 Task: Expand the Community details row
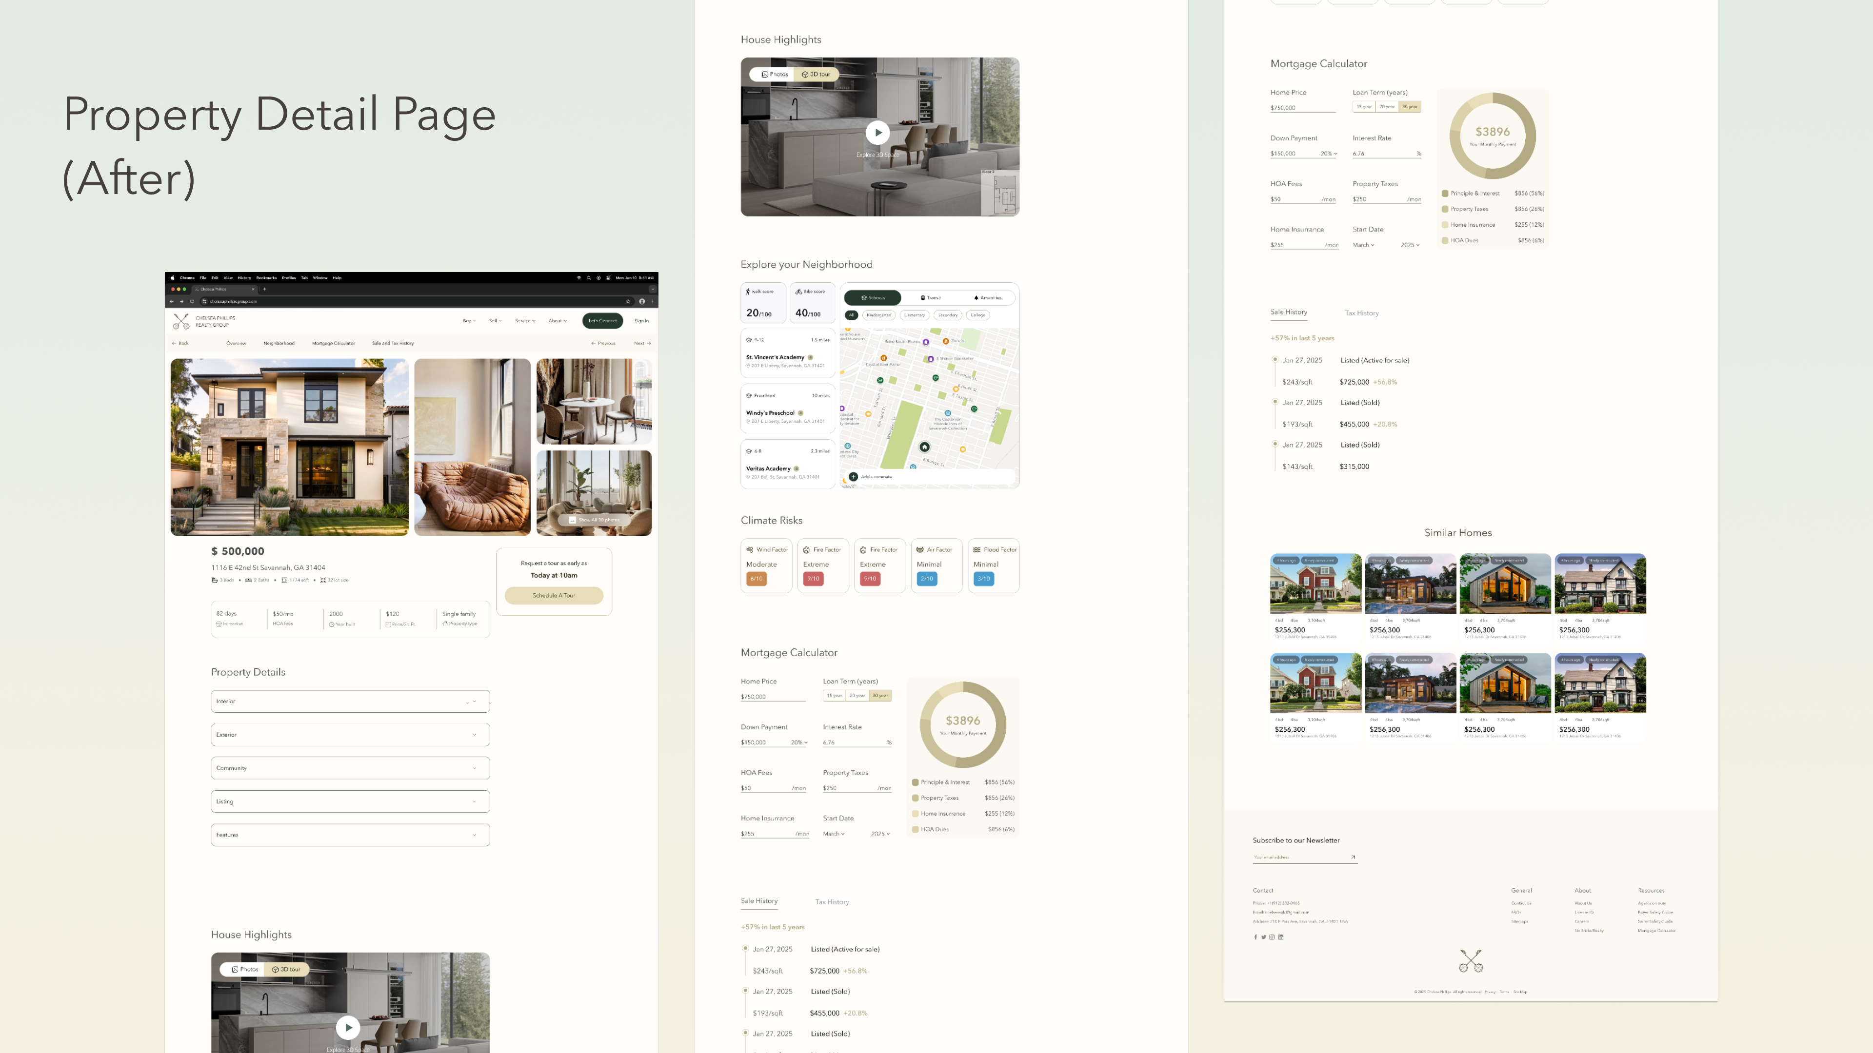click(350, 768)
